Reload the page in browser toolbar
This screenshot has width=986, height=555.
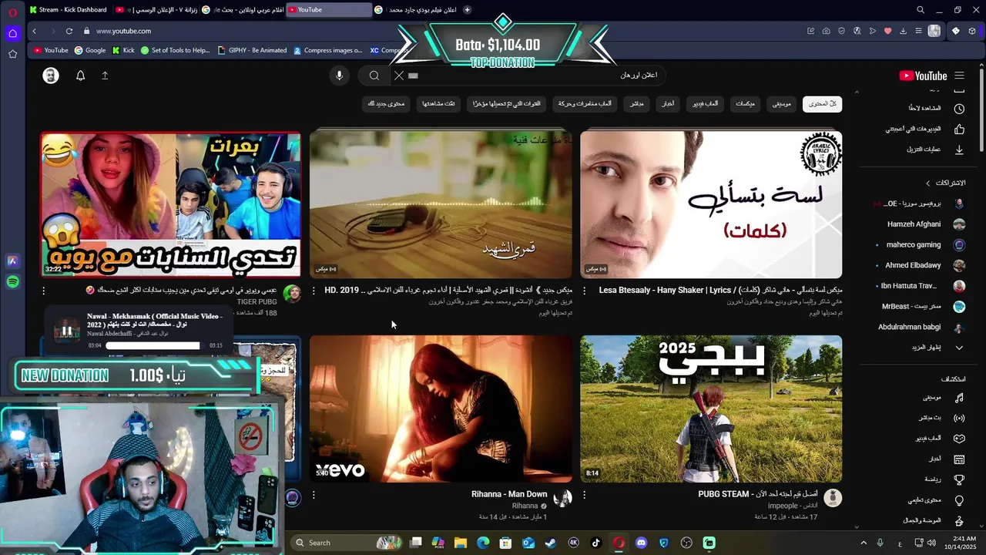[x=69, y=31]
